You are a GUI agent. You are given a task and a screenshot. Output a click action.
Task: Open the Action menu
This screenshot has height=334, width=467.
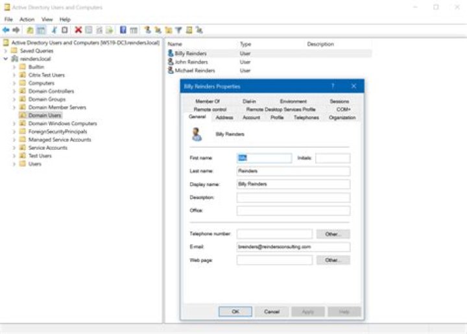27,19
